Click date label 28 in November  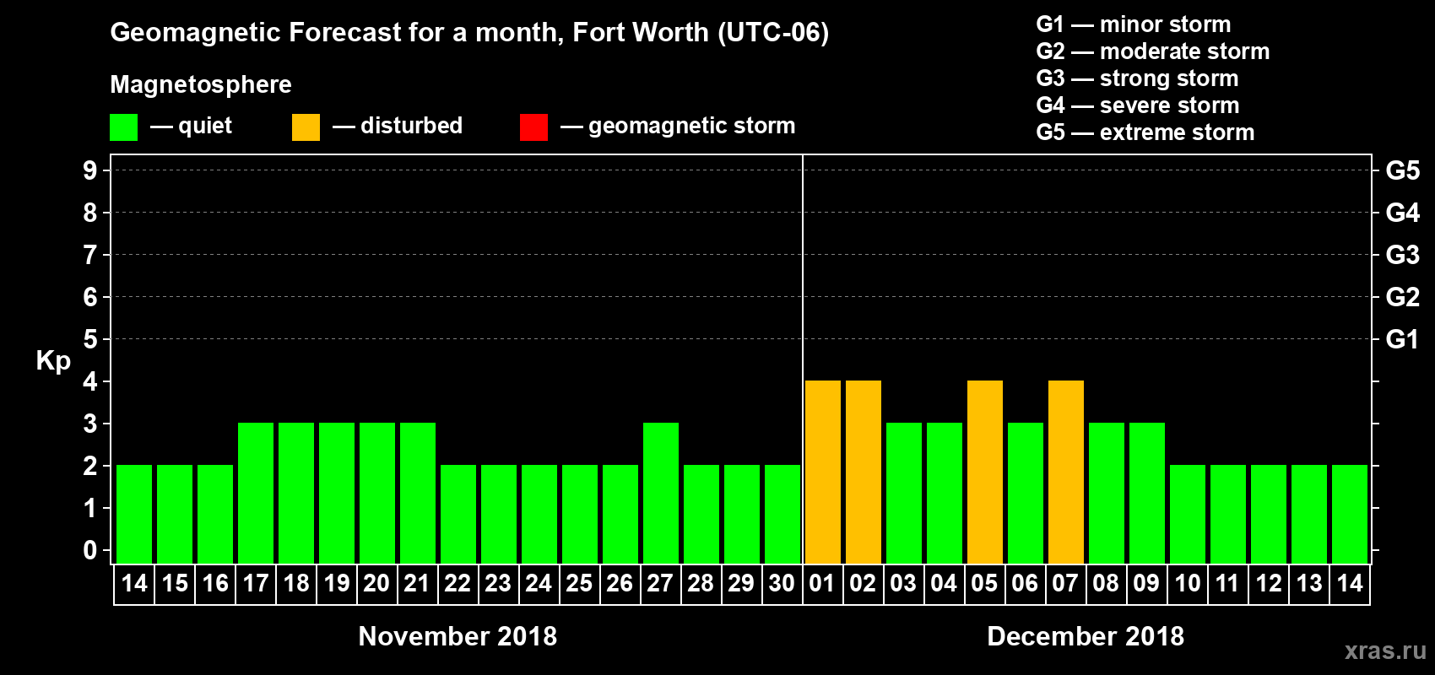701,584
